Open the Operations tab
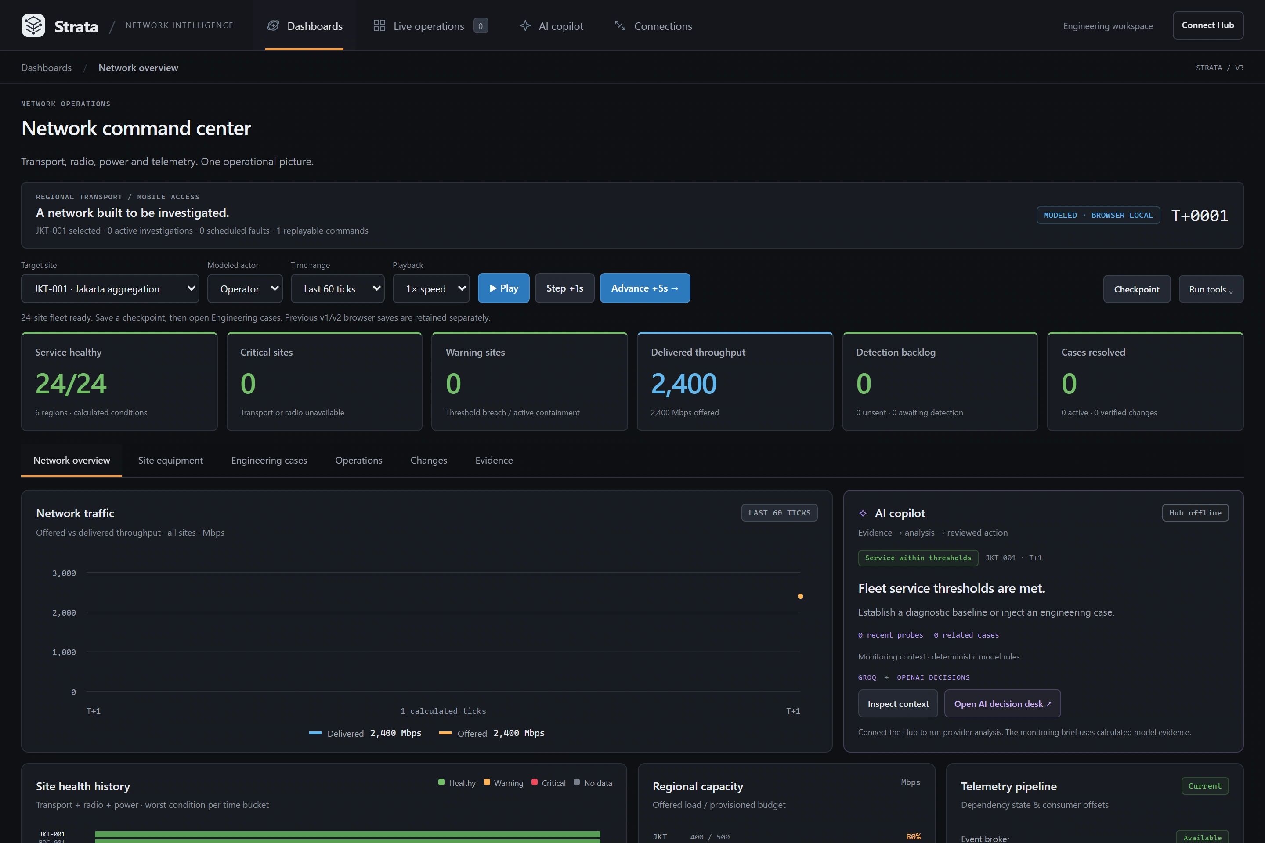The height and width of the screenshot is (843, 1265). 359,460
